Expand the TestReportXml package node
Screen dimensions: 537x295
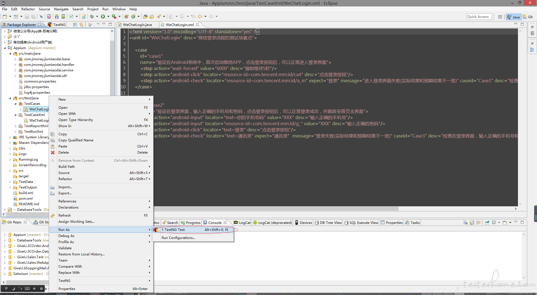click(x=16, y=126)
